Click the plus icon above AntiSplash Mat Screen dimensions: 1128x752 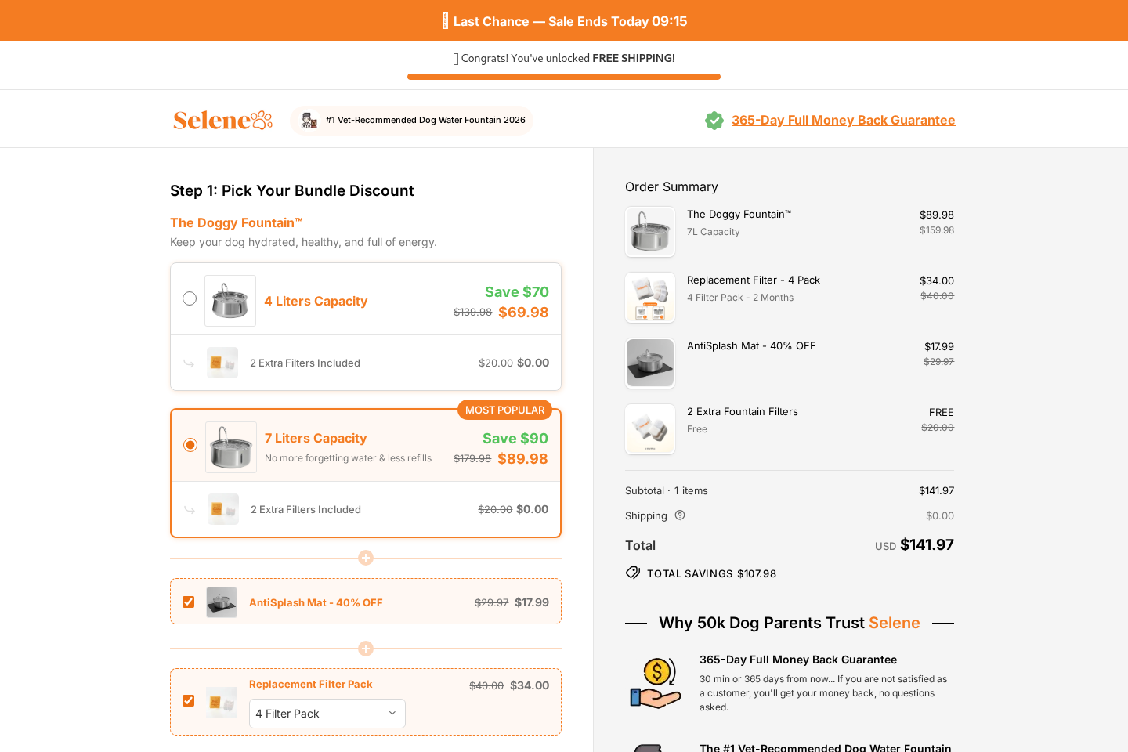tap(366, 558)
